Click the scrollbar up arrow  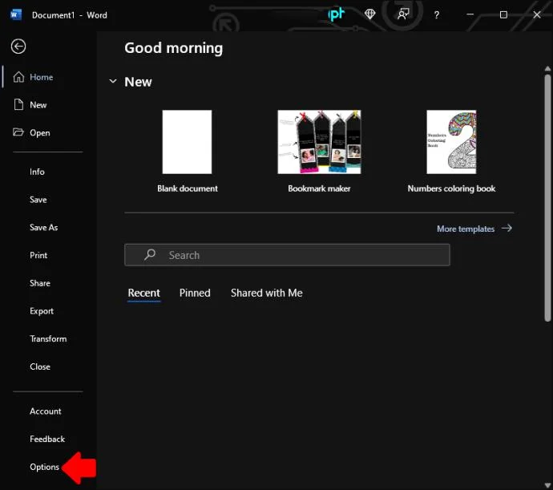tap(547, 68)
